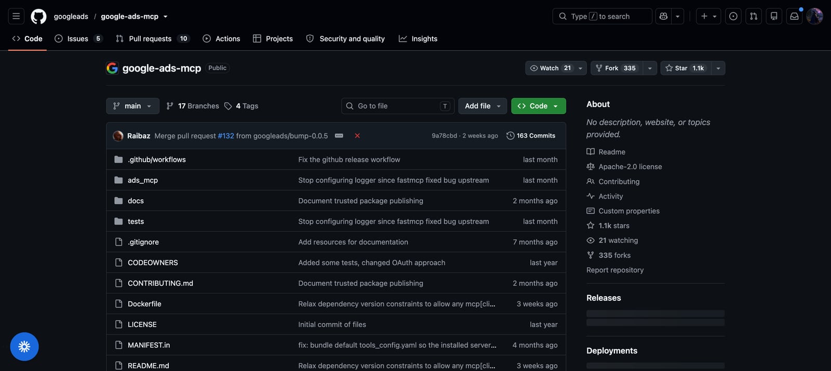
Task: View the 17 Branches link
Action: pyautogui.click(x=193, y=106)
